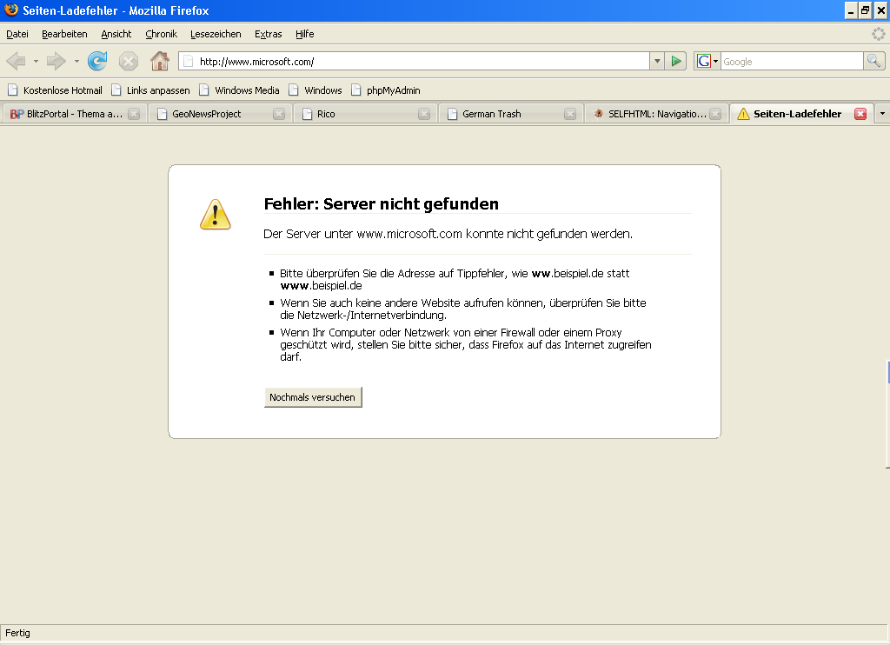Click the Back arrow navigation icon

[16, 61]
